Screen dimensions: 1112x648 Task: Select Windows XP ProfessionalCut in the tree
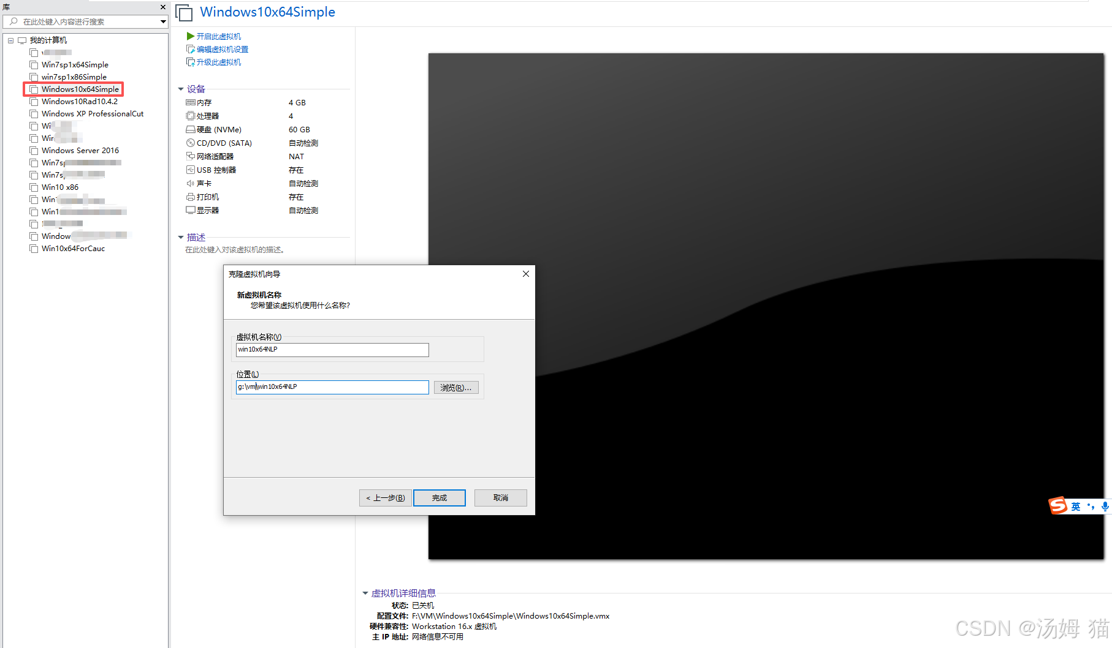(93, 114)
